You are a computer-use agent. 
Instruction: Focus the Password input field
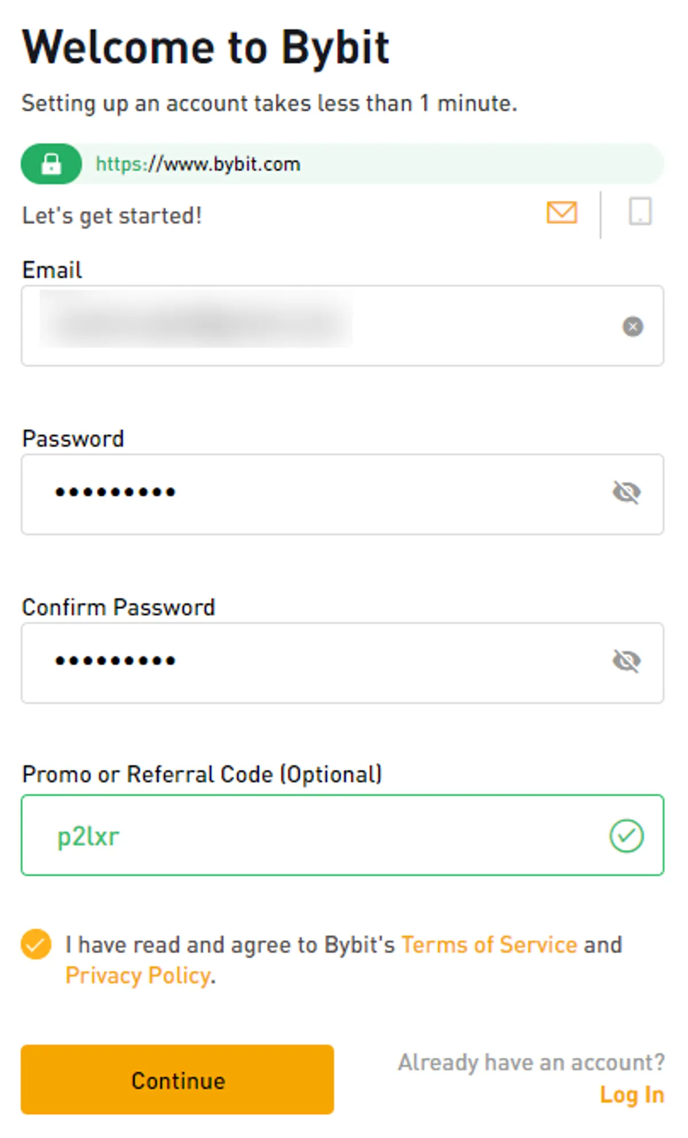(343, 494)
